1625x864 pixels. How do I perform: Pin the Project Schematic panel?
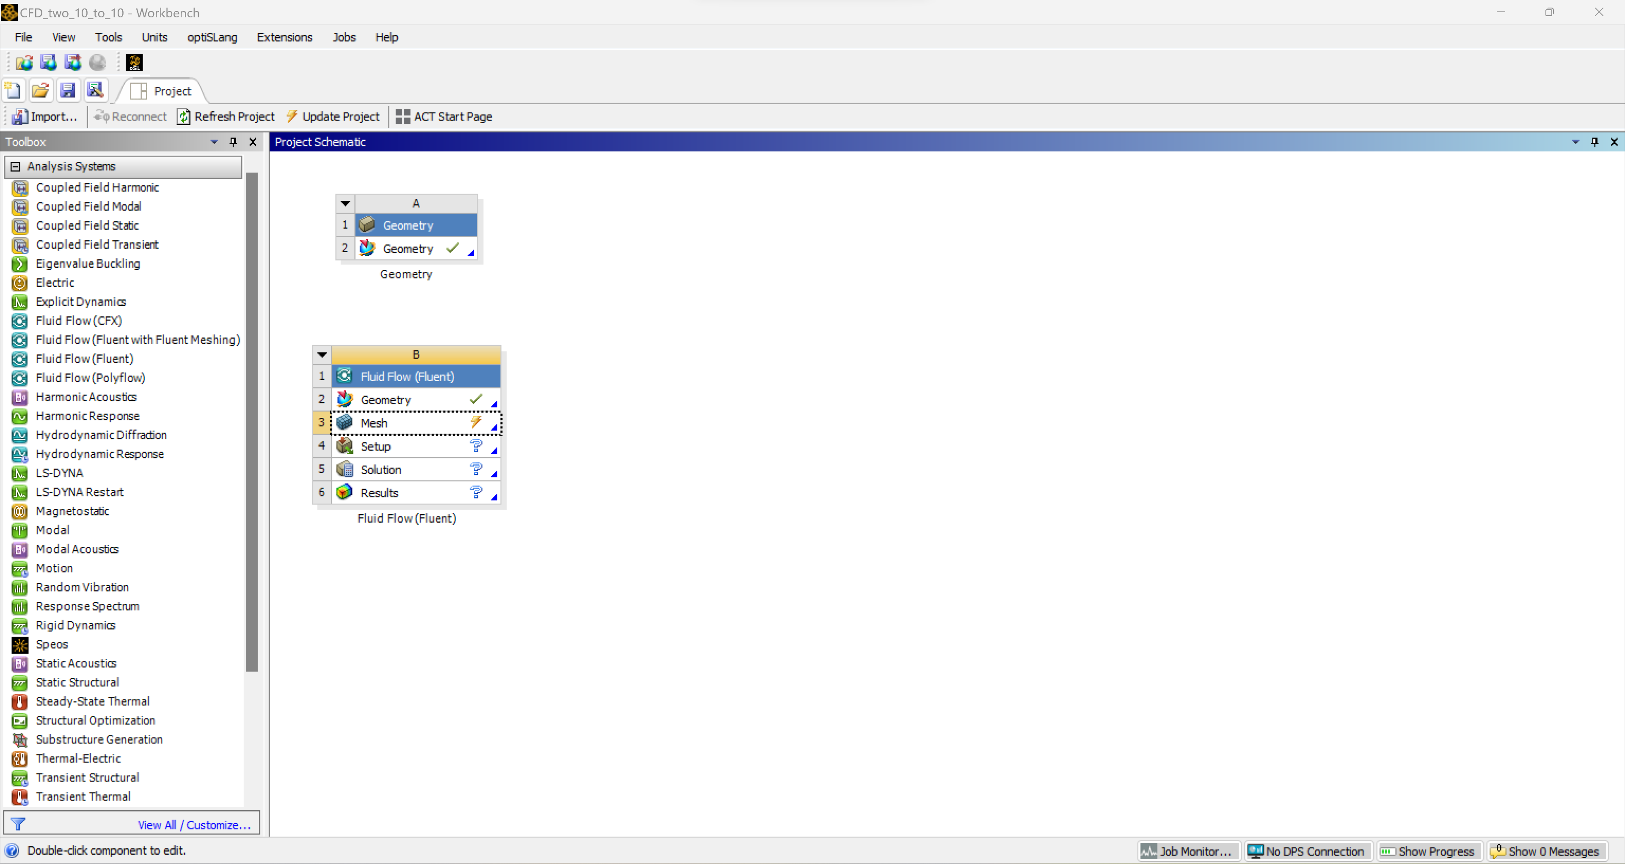(1594, 142)
